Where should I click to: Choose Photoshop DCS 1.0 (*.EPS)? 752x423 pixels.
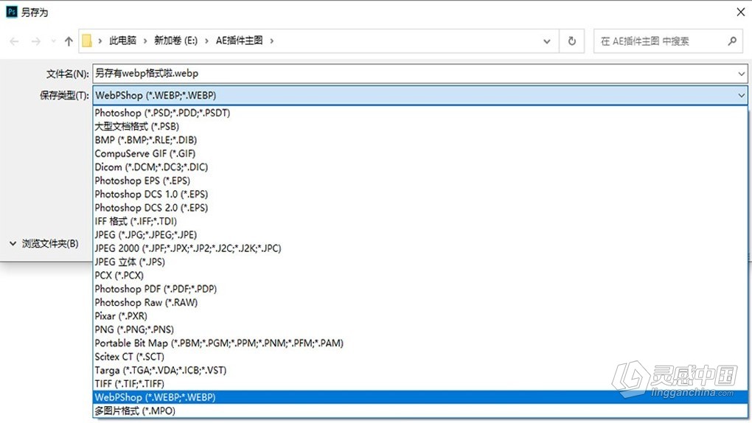pyautogui.click(x=419, y=195)
